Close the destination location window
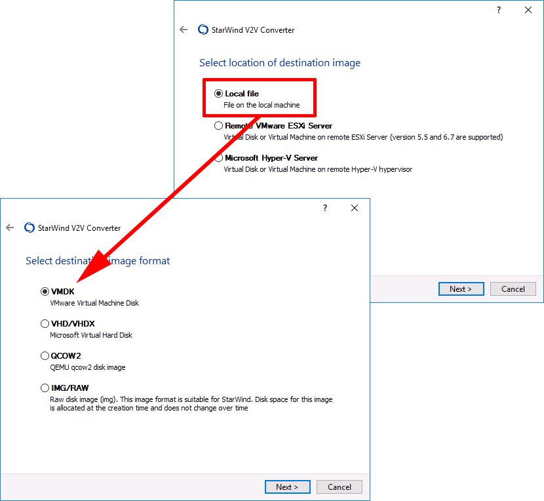Image resolution: width=544 pixels, height=501 pixels. [x=528, y=10]
